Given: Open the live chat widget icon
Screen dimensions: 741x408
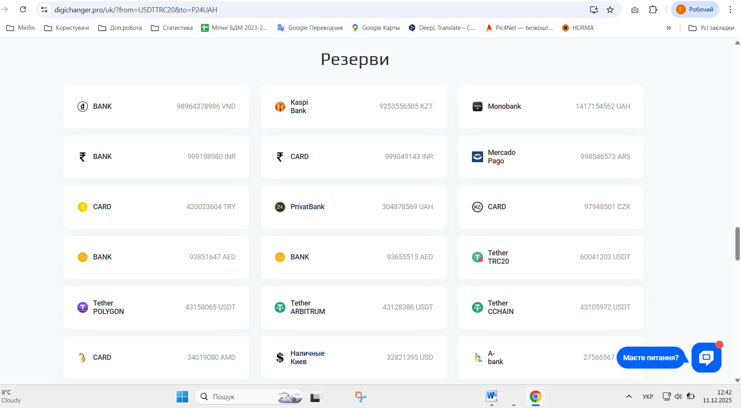Looking at the screenshot, I should [x=706, y=357].
